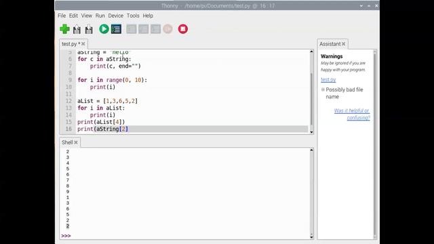Open the View menu

pos(86,16)
